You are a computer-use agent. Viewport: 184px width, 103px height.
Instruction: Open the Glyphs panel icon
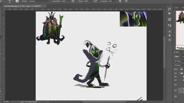(170, 40)
